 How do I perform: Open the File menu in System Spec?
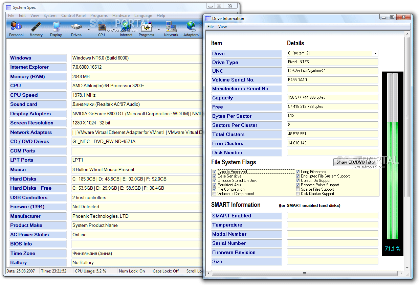click(11, 16)
